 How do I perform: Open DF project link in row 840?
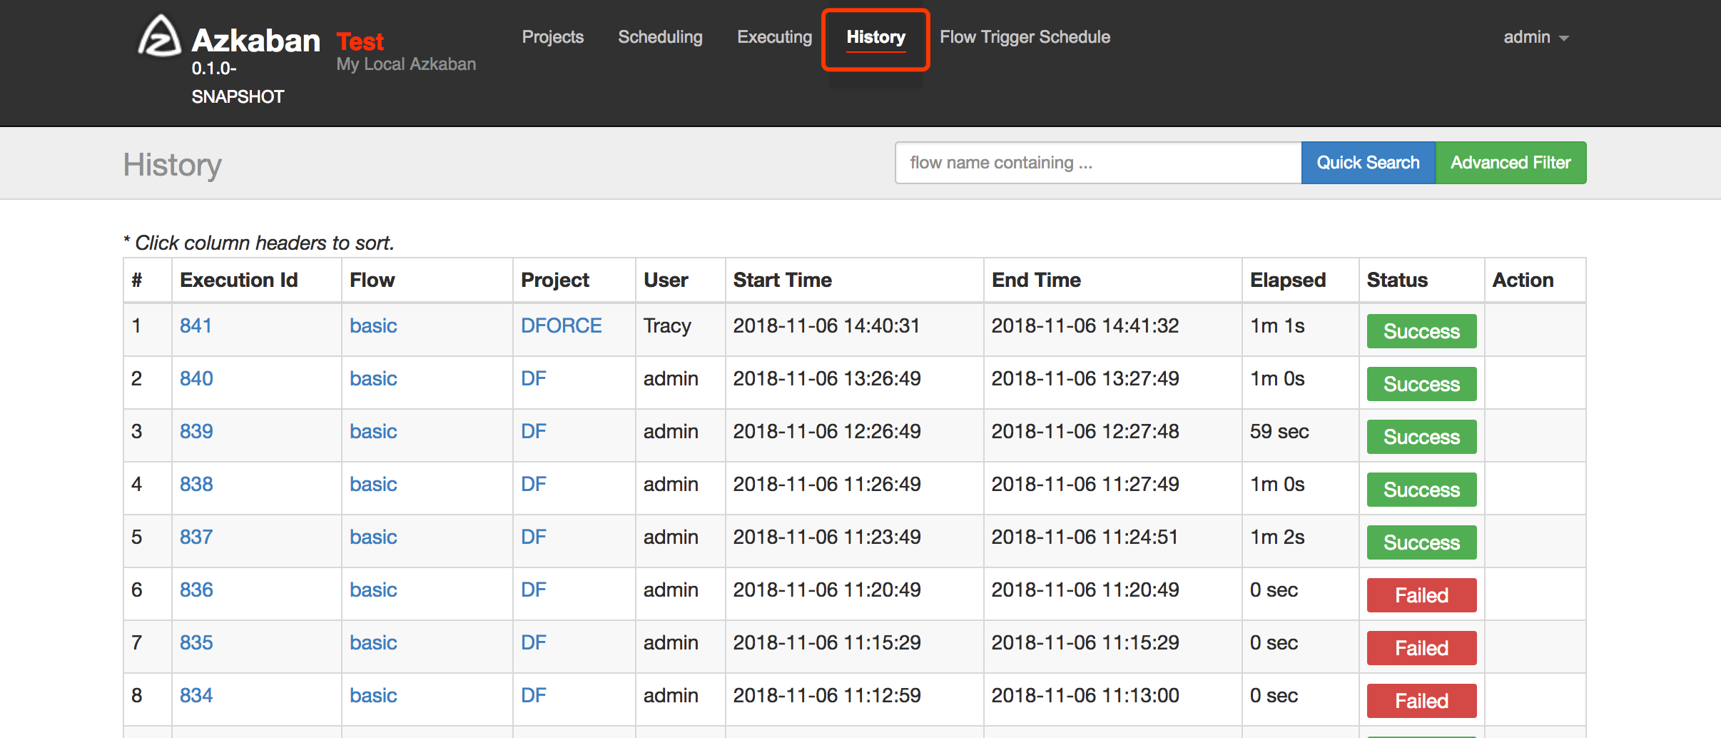(533, 378)
